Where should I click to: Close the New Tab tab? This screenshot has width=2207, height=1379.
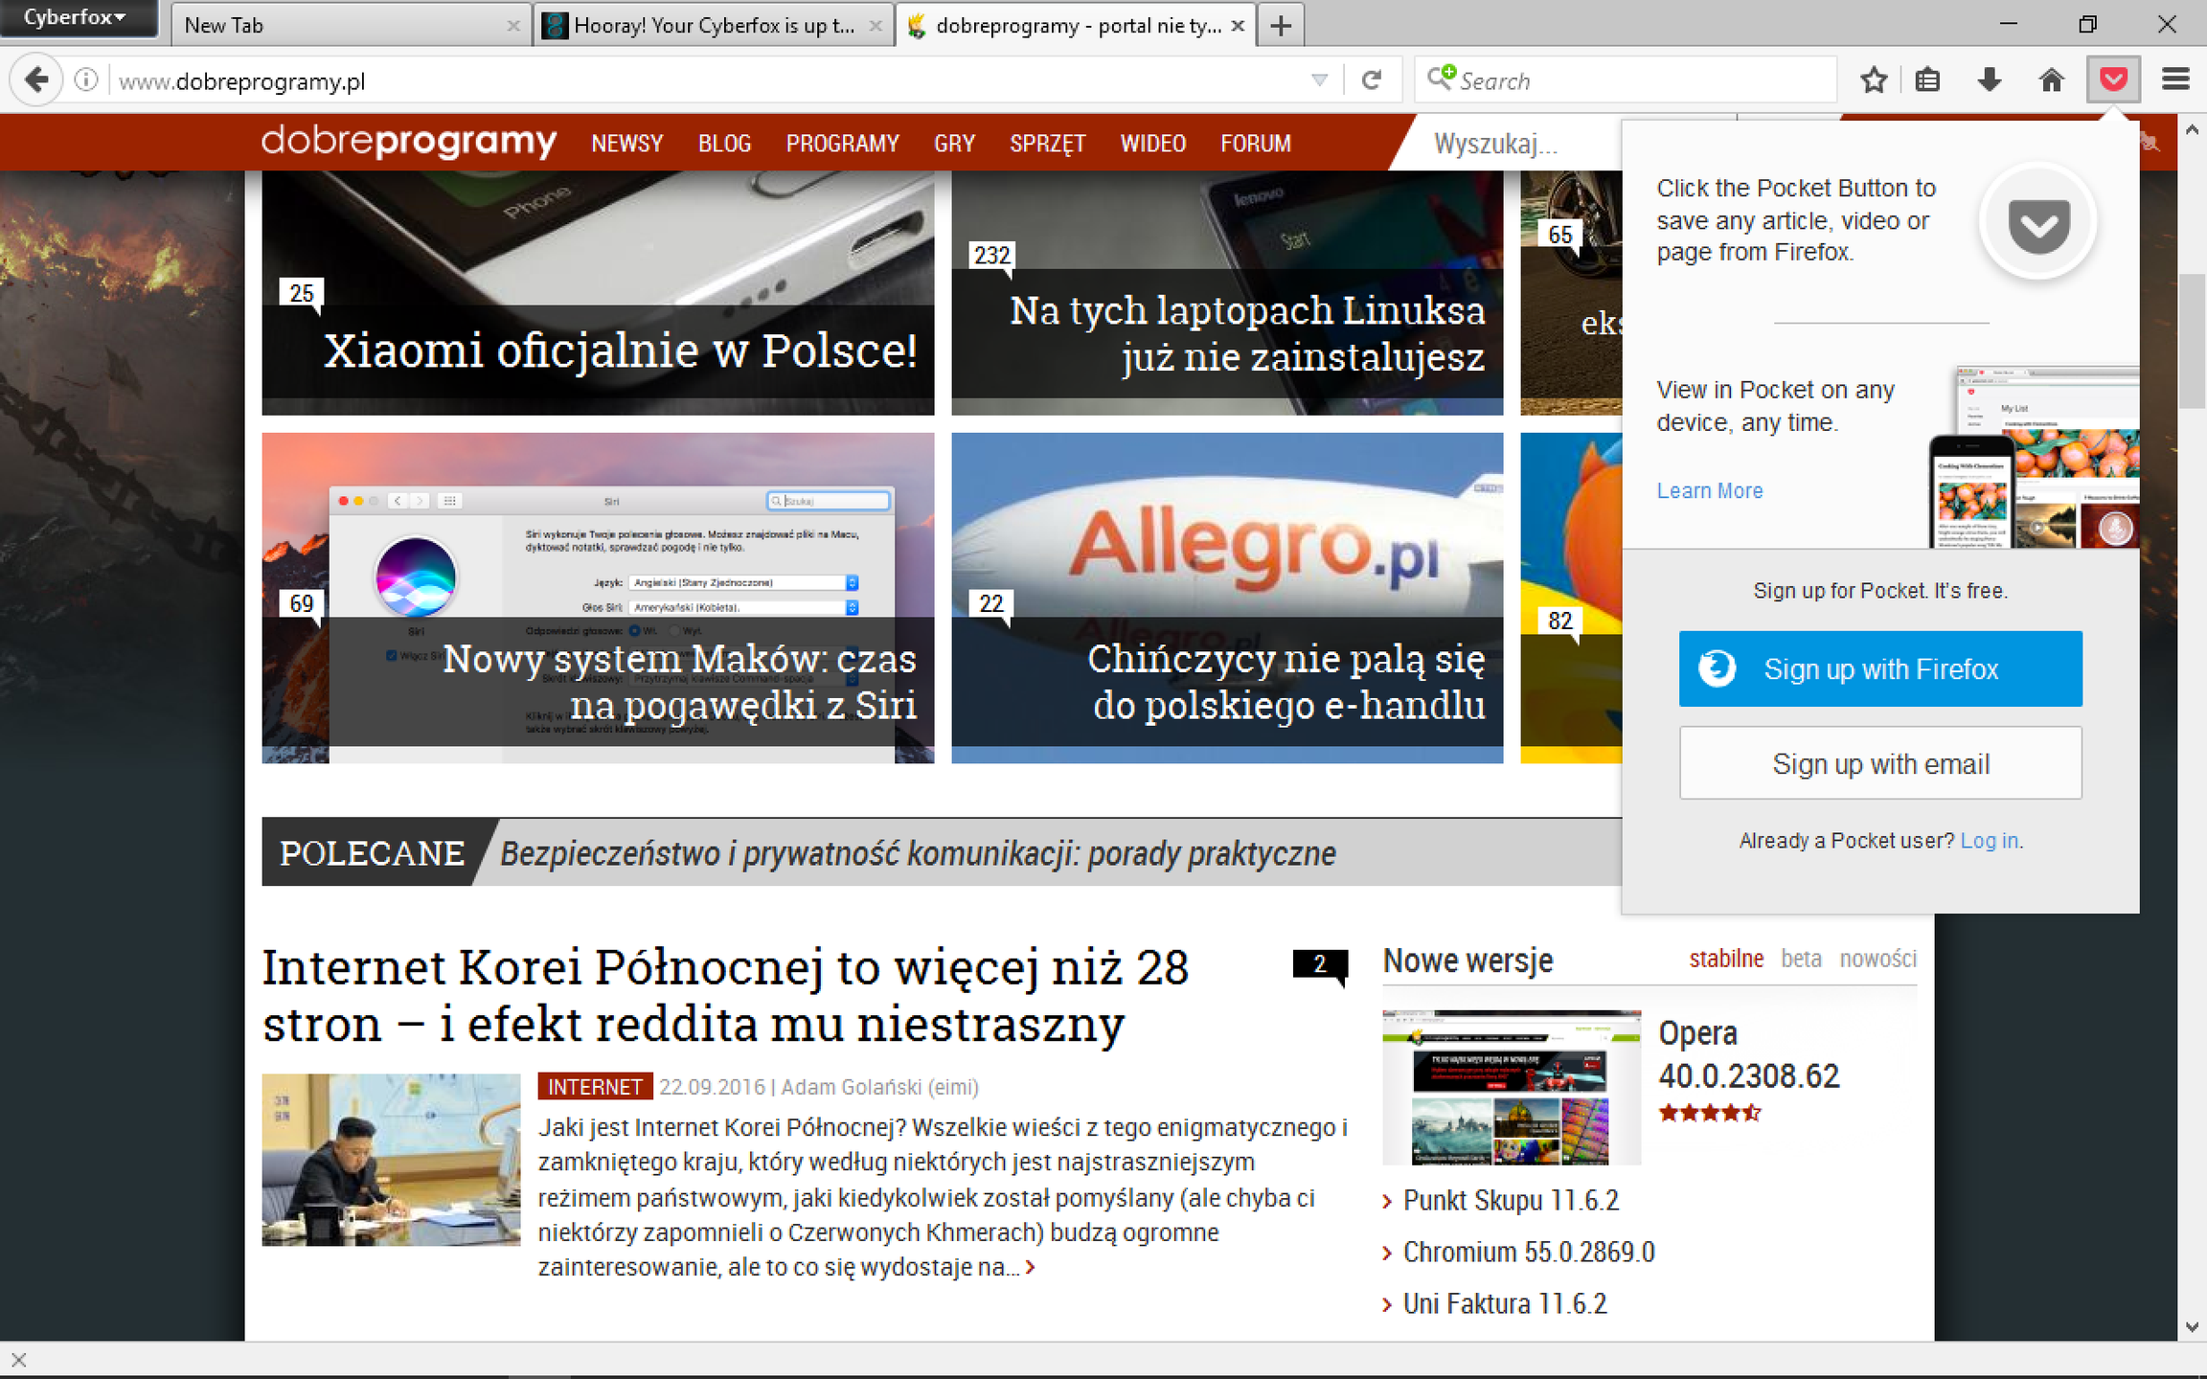(513, 26)
